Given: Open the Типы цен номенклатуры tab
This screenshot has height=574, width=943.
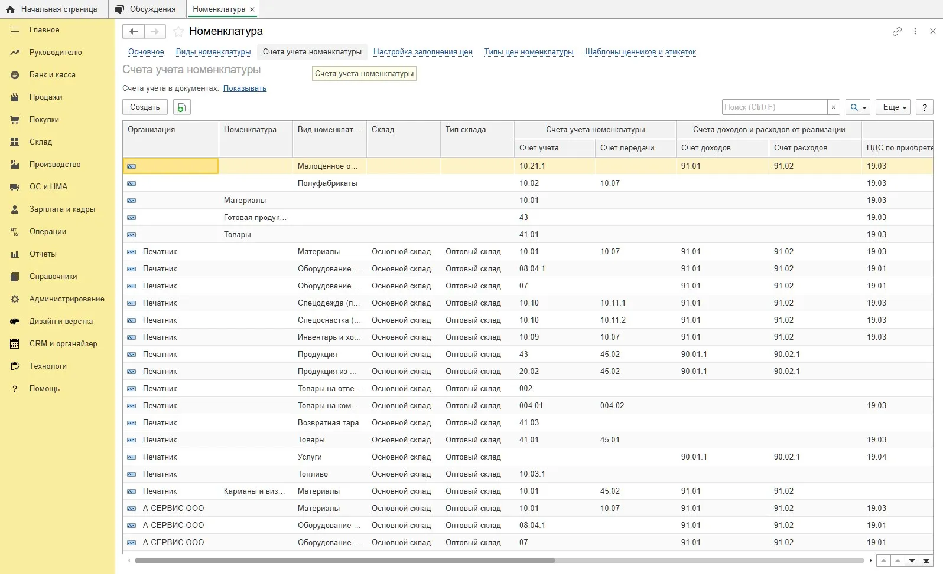Looking at the screenshot, I should 529,52.
